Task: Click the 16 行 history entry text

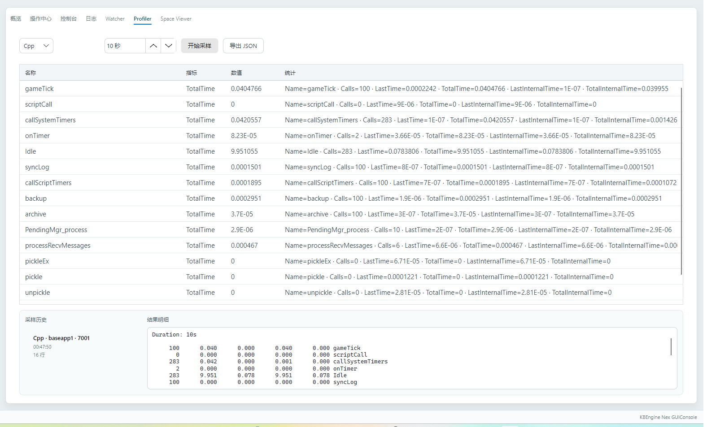Action: pyautogui.click(x=39, y=355)
